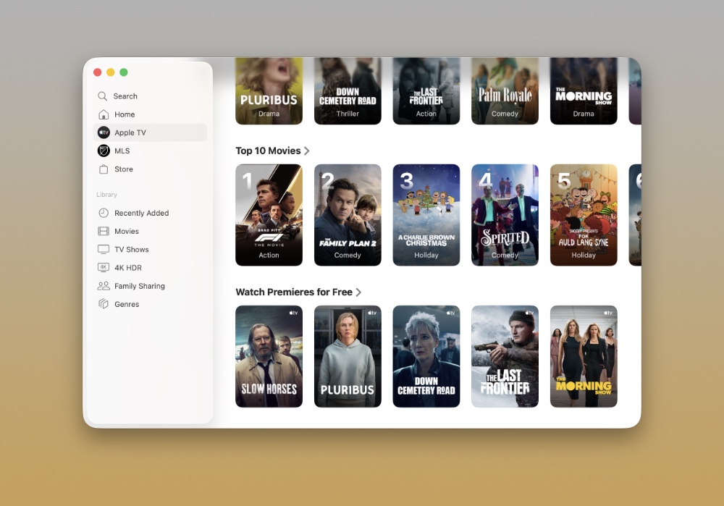Select the Movies film strip icon
724x506 pixels.
104,232
